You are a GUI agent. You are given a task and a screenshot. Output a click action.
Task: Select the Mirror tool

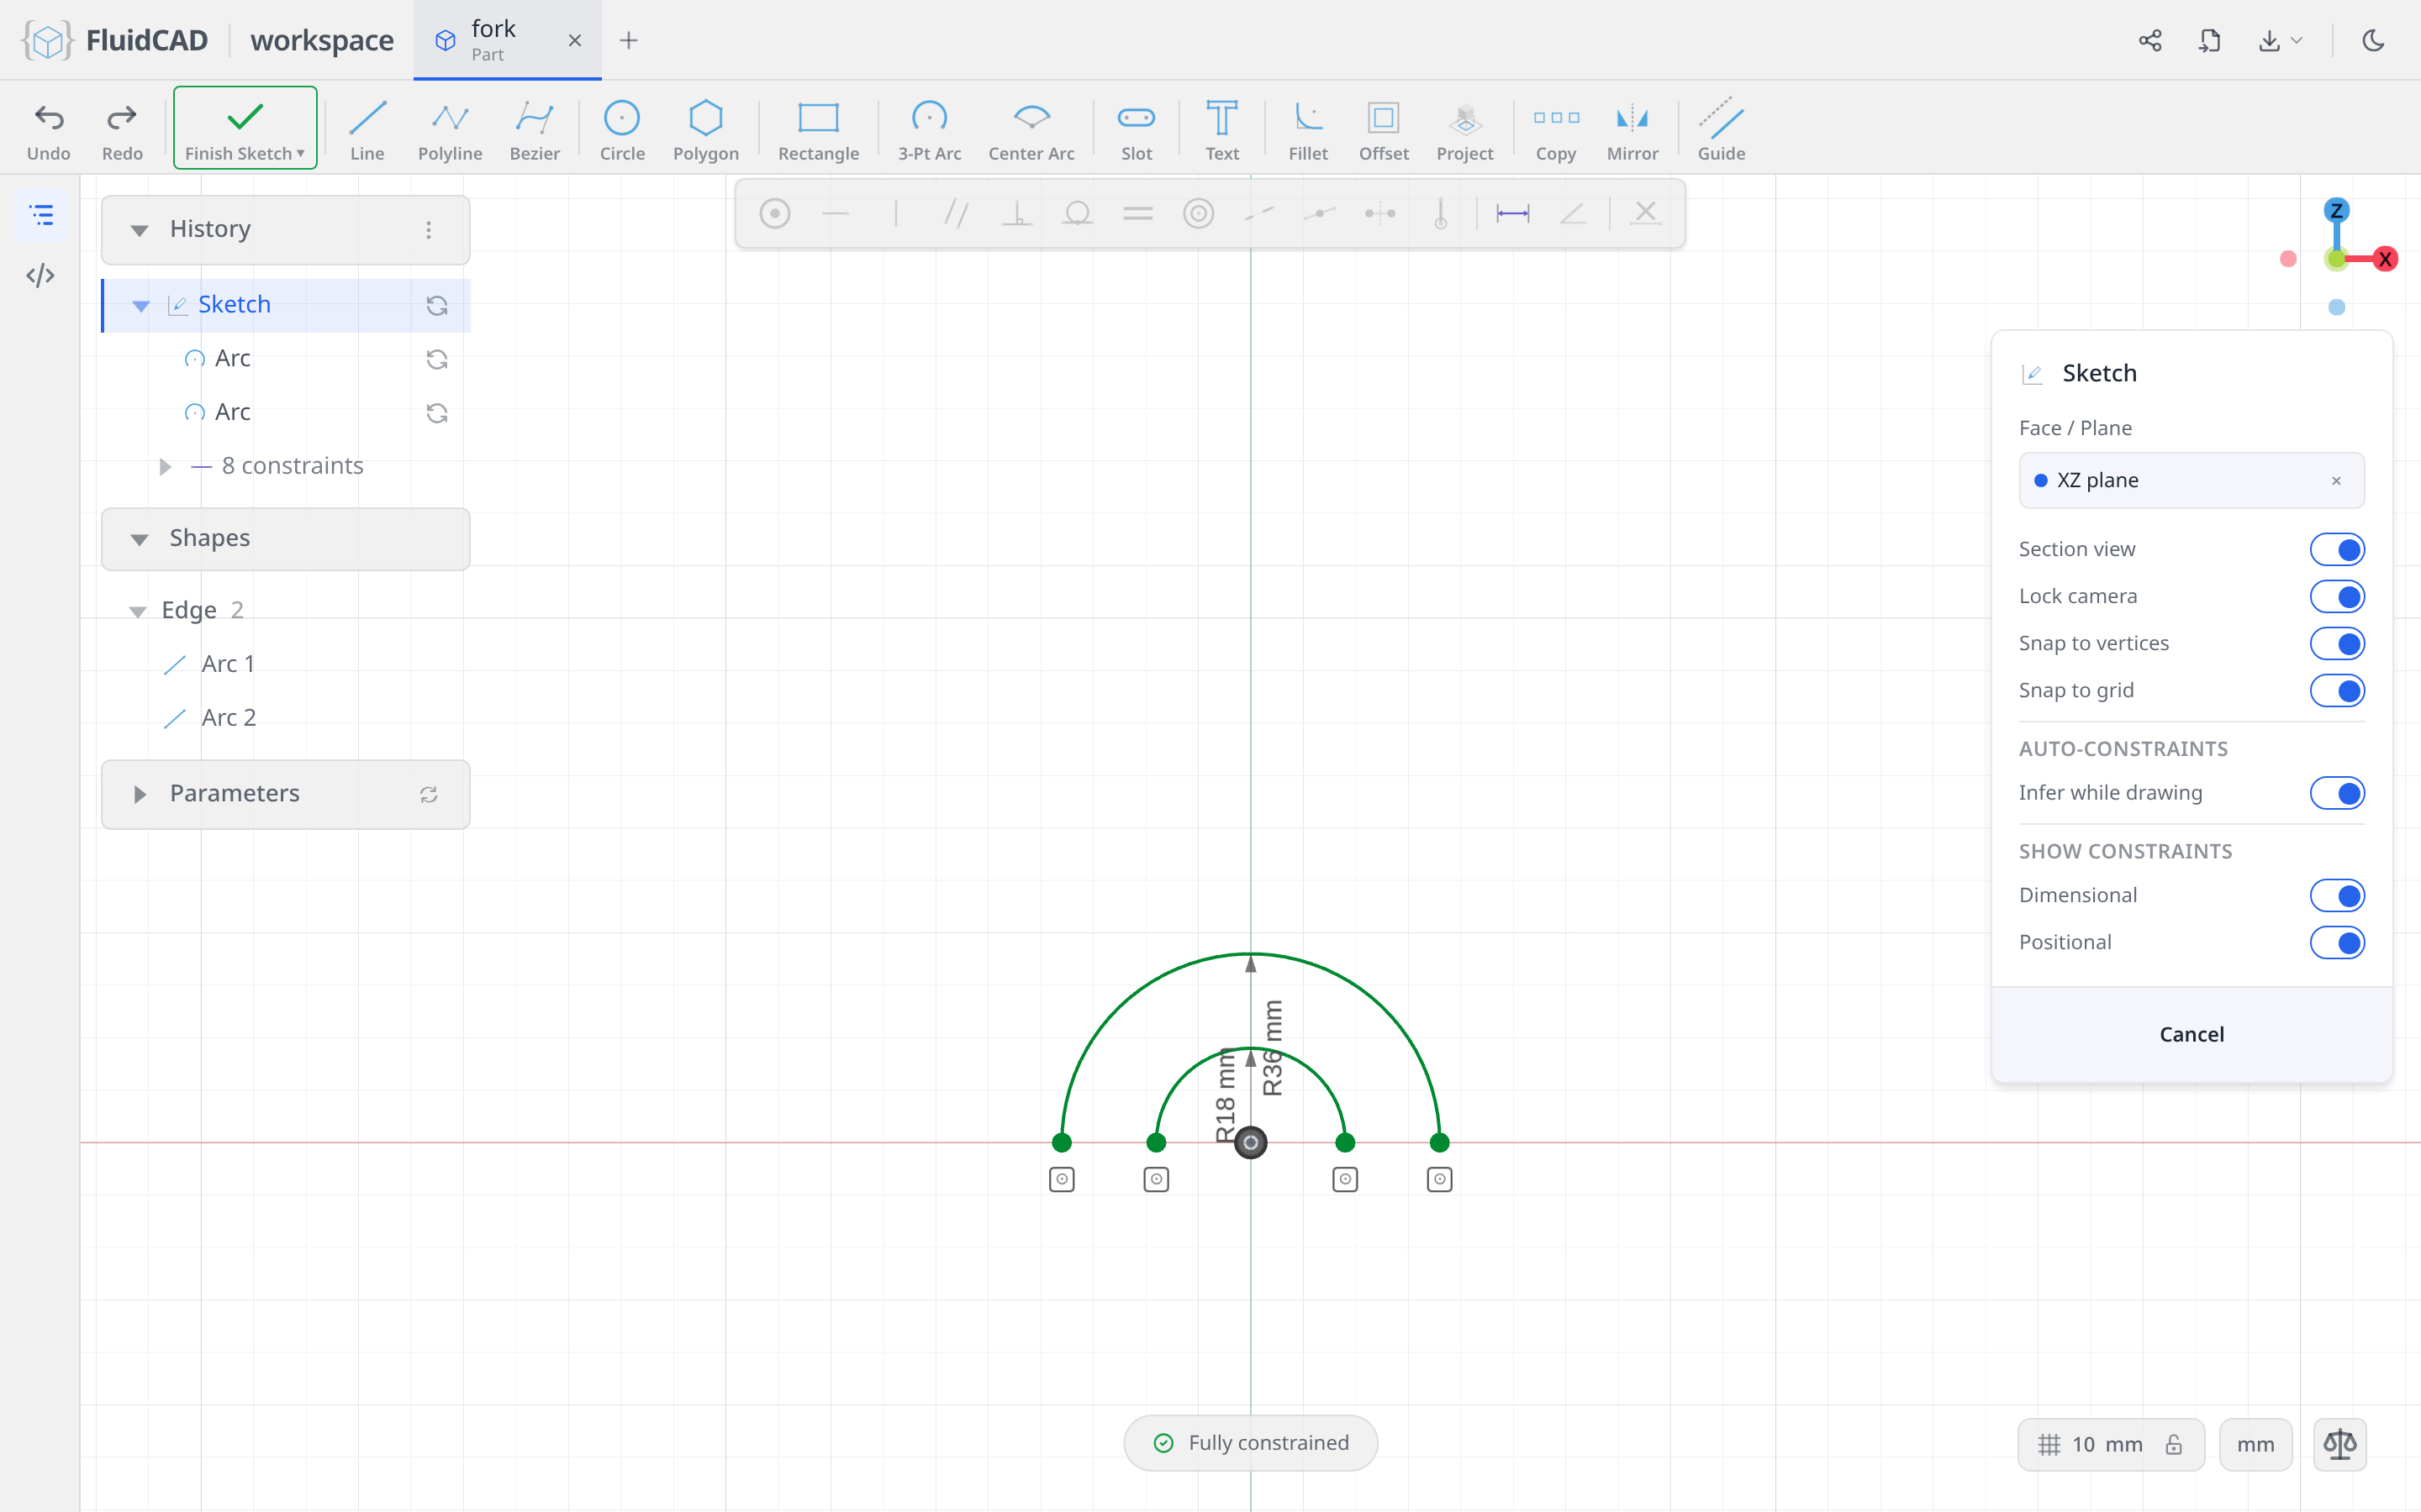click(1632, 130)
